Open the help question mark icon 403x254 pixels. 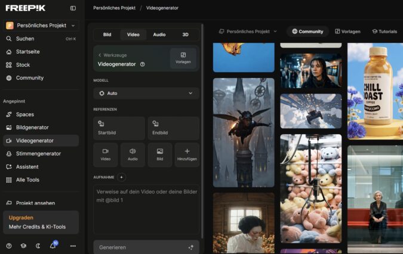9,246
